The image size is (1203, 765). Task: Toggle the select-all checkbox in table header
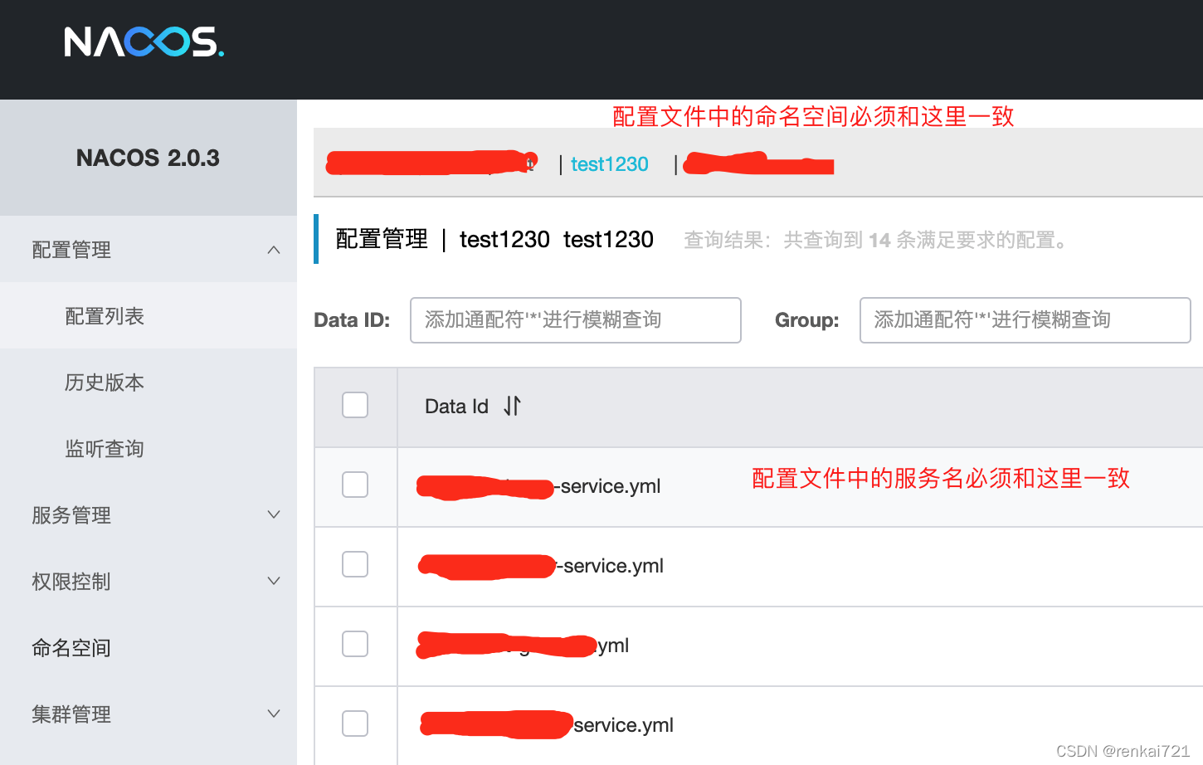[x=355, y=405]
